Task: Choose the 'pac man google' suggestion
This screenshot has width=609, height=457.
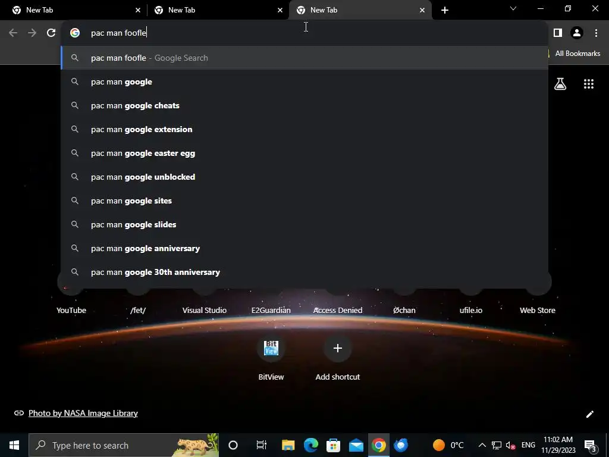Action: tap(304, 82)
